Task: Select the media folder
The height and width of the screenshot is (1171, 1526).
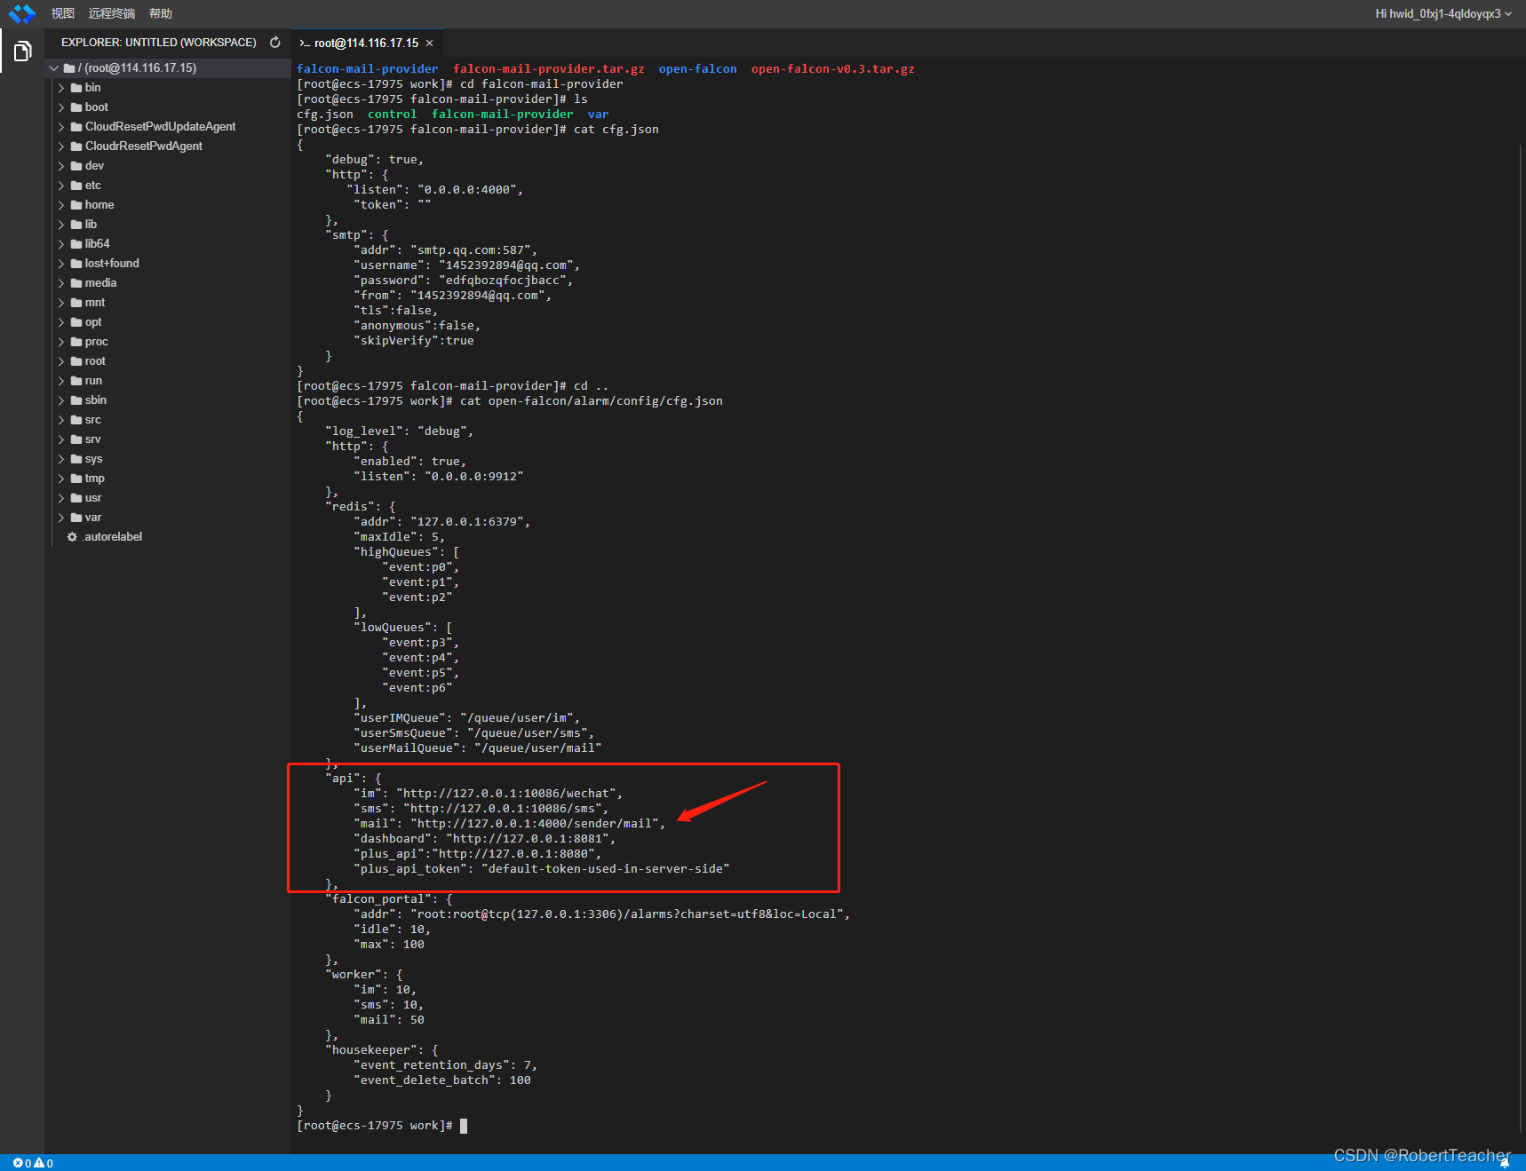Action: (x=168, y=283)
